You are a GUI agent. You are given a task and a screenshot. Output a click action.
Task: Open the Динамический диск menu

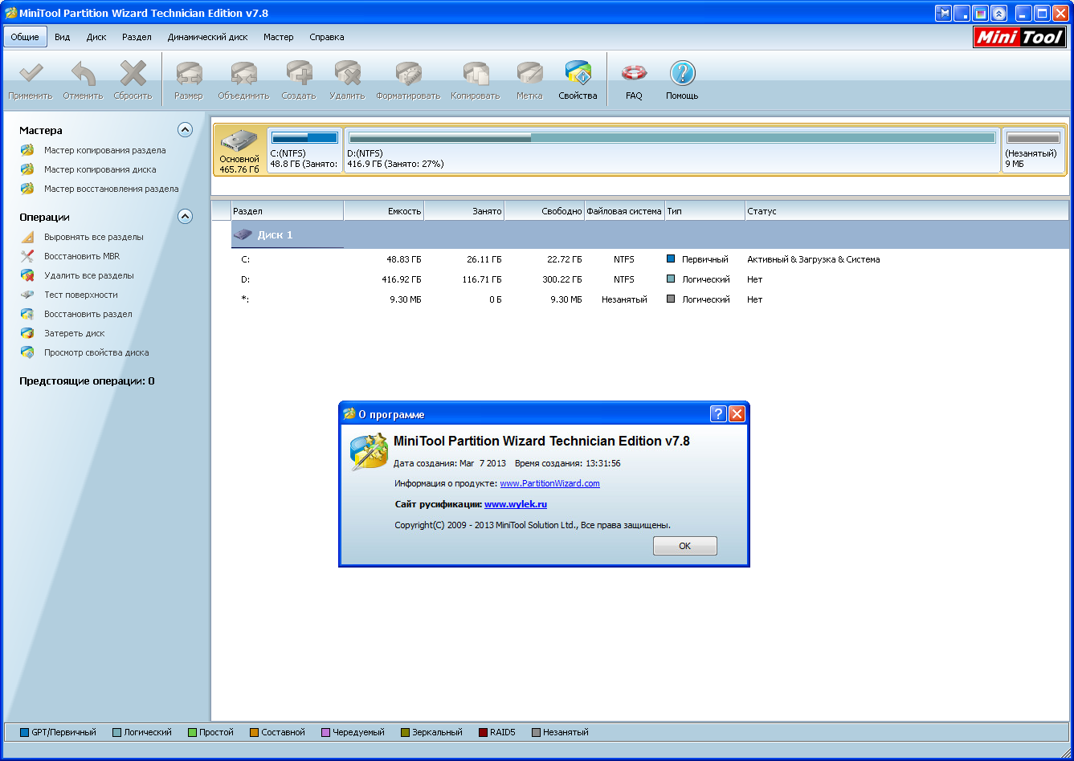click(x=207, y=37)
